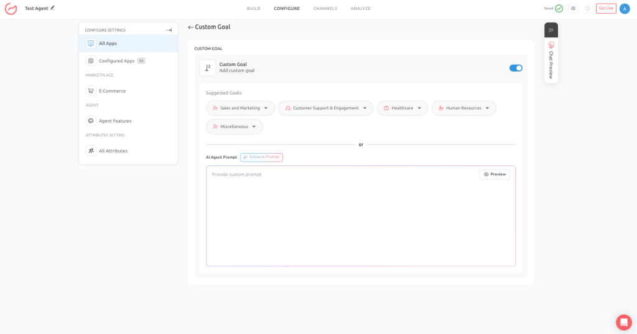This screenshot has width=637, height=334.
Task: Click the Chat Preview vertical label
Action: click(551, 65)
